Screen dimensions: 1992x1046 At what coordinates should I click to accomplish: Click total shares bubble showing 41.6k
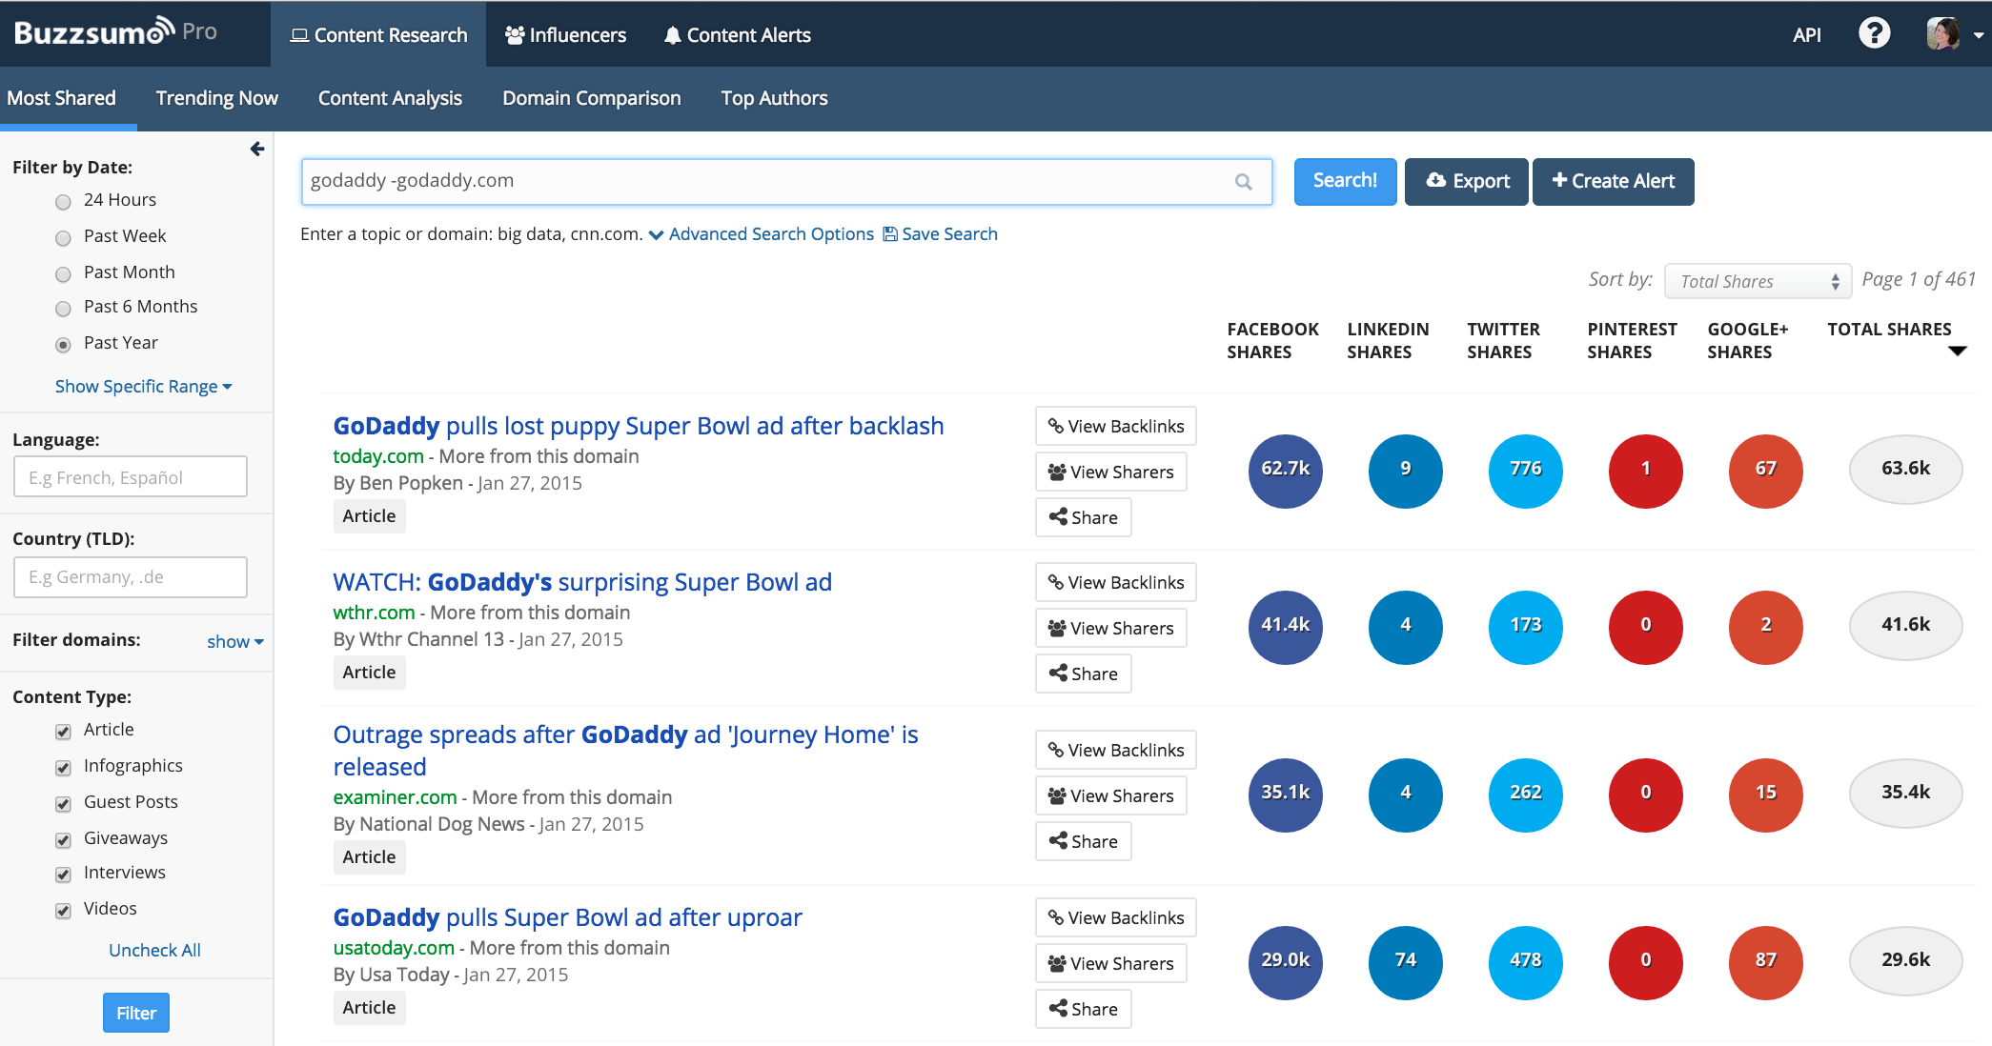[x=1905, y=625]
